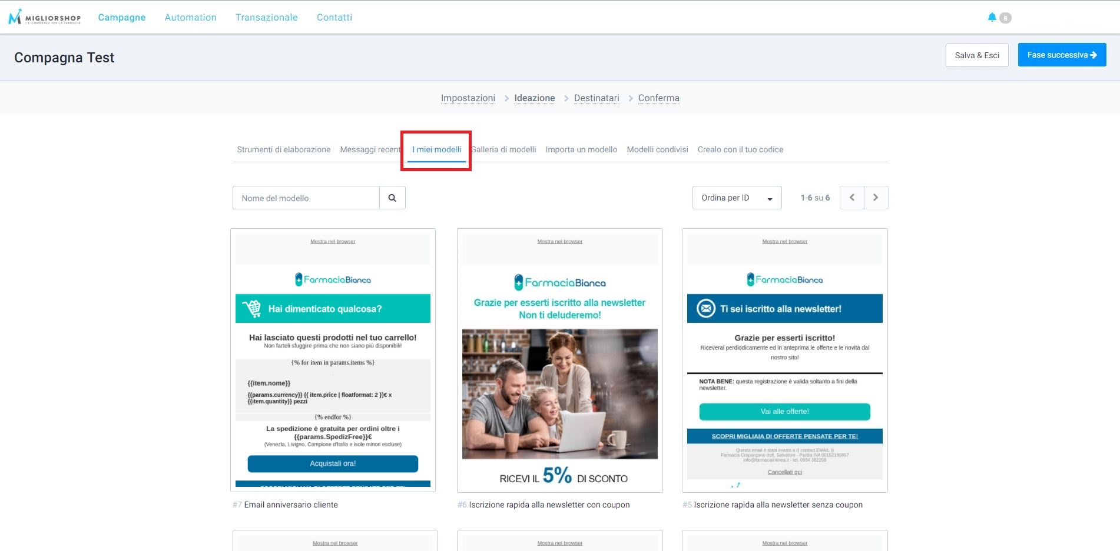The height and width of the screenshot is (551, 1120).
Task: Open the Ordina per ID dropdown
Action: tap(737, 198)
